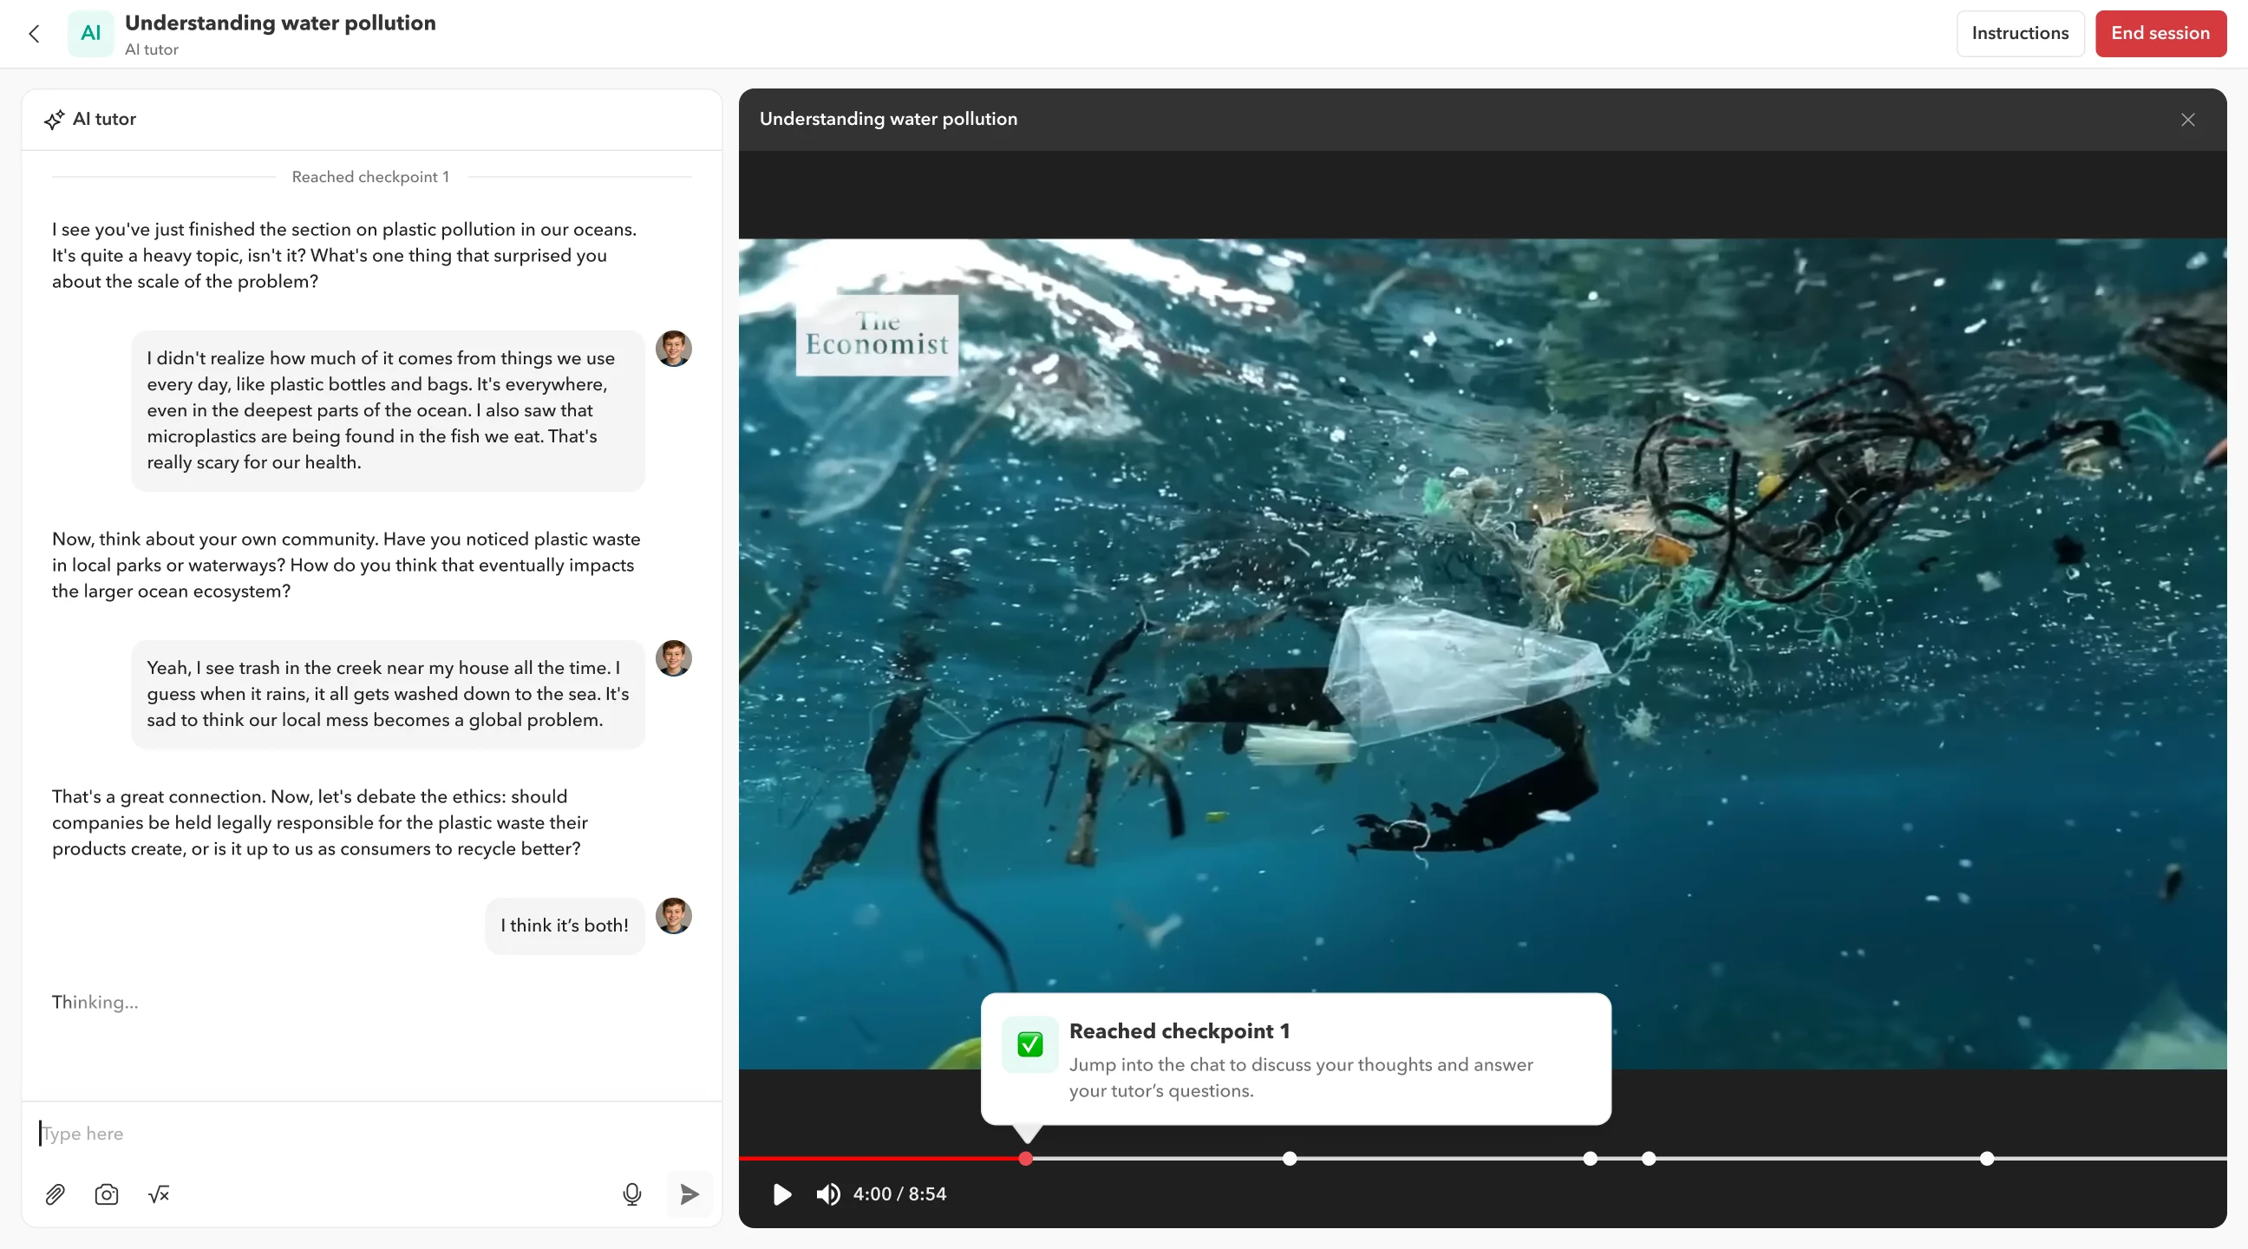Jump to the second checkpoint dot on timeline
Screen dimensions: 2248x1249
(x=1289, y=1158)
